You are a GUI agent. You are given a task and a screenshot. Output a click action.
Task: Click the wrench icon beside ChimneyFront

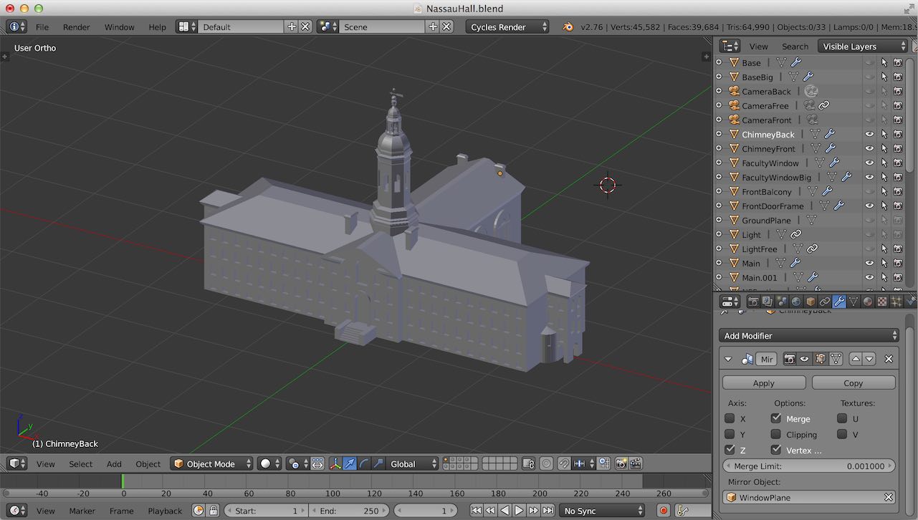(830, 148)
